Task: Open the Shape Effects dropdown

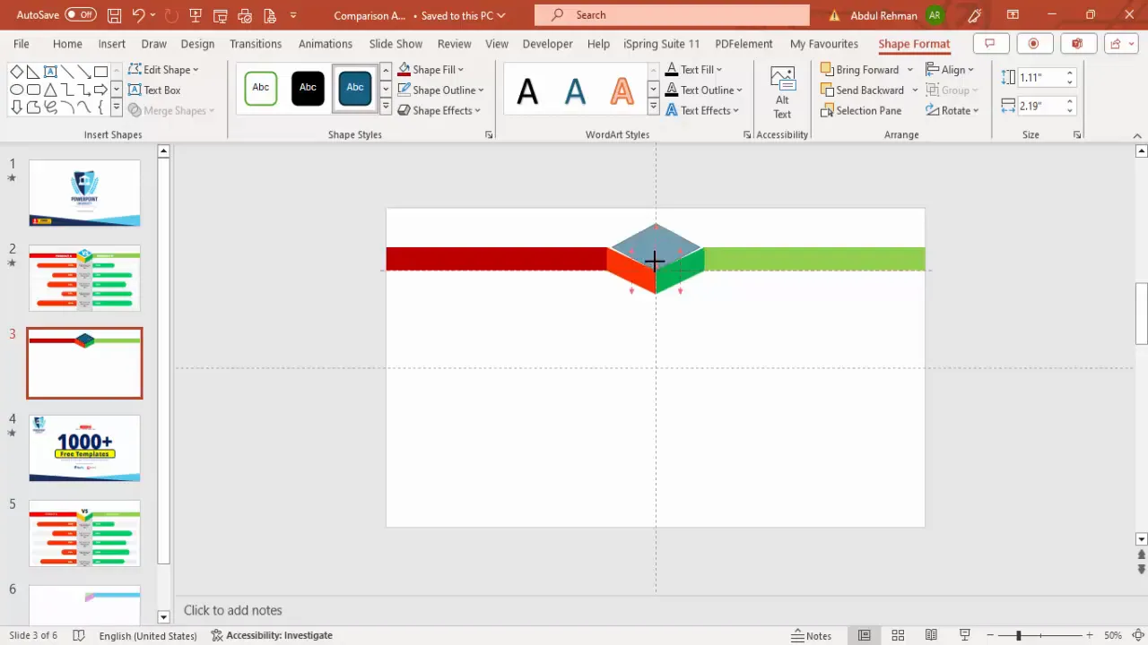Action: click(439, 110)
